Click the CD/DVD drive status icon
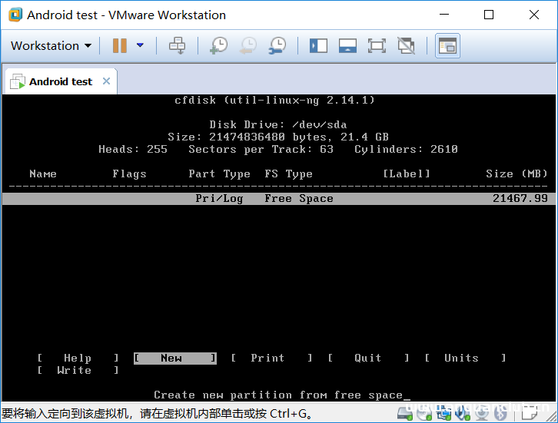The width and height of the screenshot is (558, 423). pyautogui.click(x=424, y=413)
